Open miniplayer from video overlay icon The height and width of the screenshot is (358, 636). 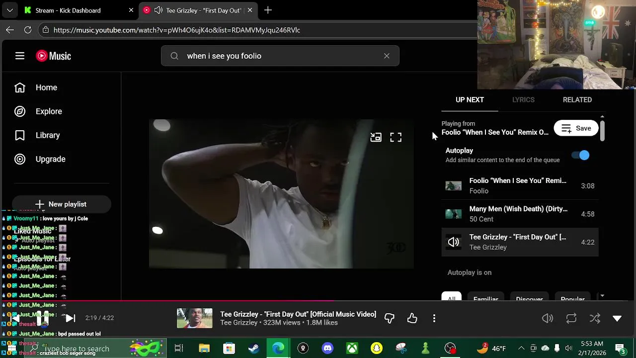(x=376, y=138)
